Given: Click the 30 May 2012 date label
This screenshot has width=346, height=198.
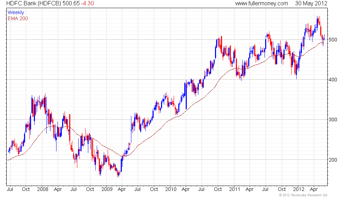Looking at the screenshot, I should 311,3.
